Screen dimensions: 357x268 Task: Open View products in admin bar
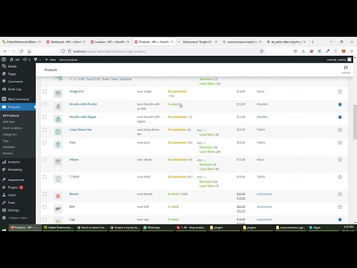[x=68, y=60]
